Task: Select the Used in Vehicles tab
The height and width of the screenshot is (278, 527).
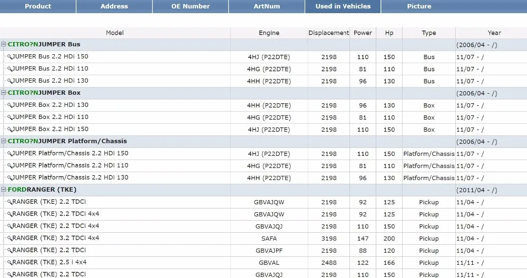Action: (x=343, y=6)
